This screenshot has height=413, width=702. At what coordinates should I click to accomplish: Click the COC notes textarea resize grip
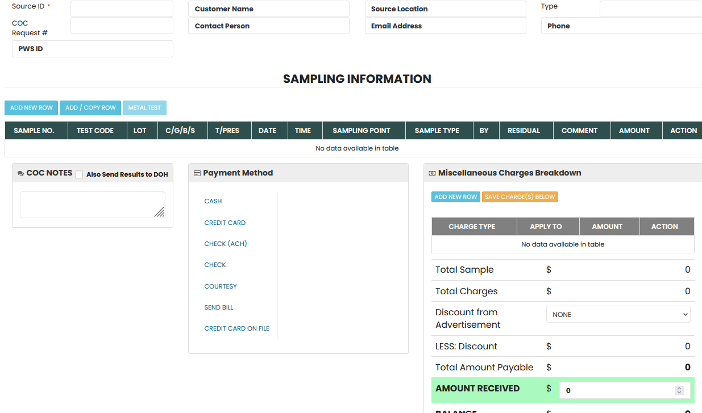(x=159, y=212)
